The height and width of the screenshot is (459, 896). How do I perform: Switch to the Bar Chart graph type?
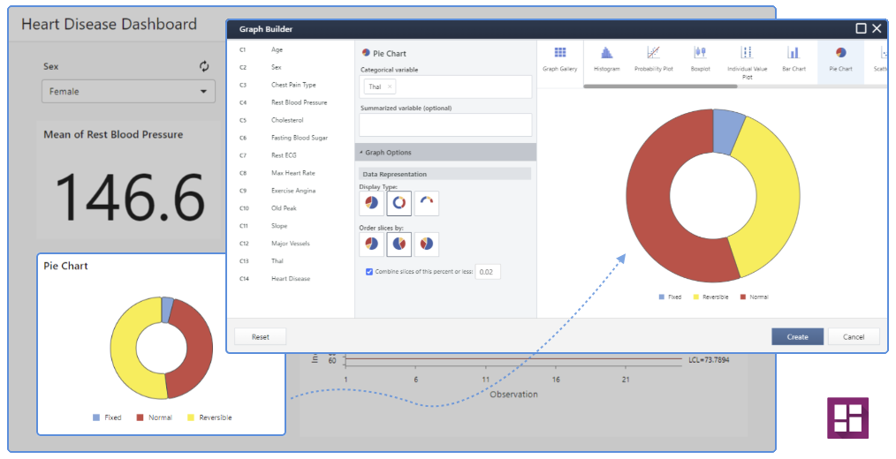(793, 58)
